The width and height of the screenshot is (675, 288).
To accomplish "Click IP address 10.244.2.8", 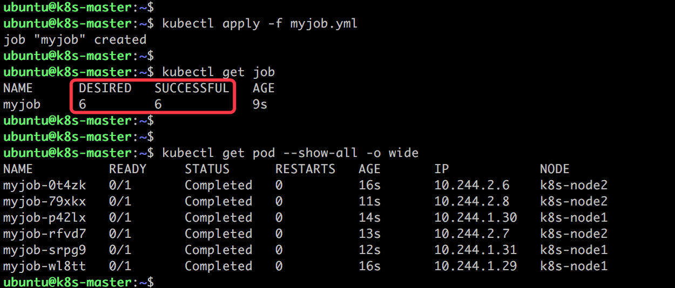I will (x=472, y=202).
